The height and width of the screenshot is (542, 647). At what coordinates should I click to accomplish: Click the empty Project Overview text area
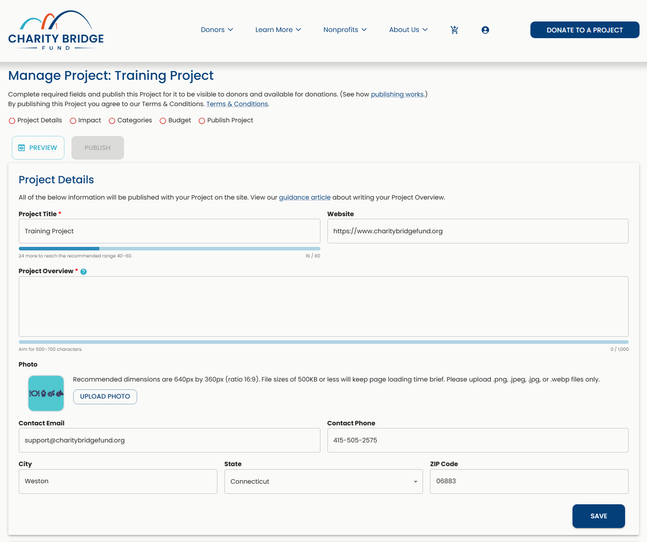click(x=323, y=307)
